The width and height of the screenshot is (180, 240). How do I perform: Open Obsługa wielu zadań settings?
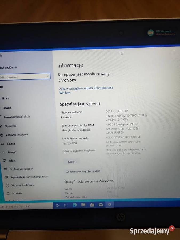(x=21, y=169)
